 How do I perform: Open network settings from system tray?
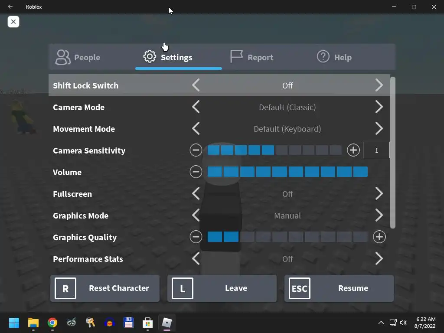point(393,323)
